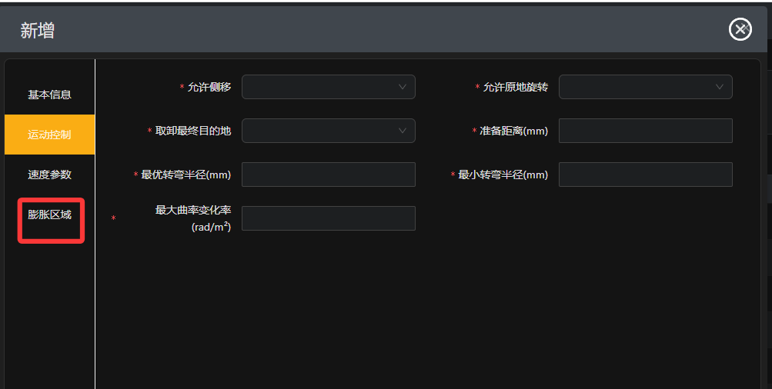Screen dimensions: 772x389
Task: Close the 新增 dialog with the X icon
Action: (740, 29)
